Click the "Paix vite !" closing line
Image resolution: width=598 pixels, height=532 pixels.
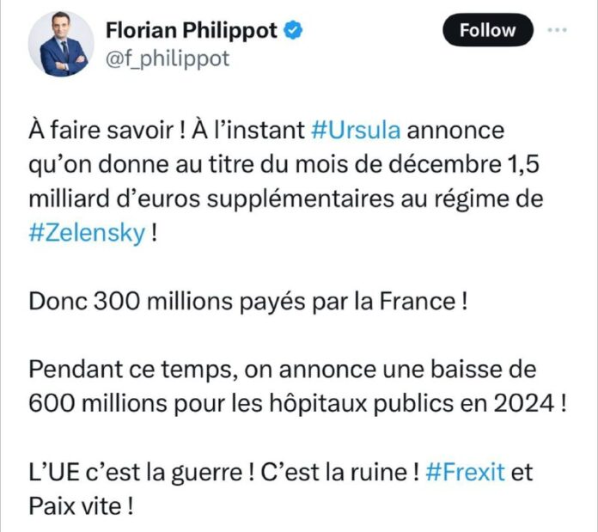point(83,506)
